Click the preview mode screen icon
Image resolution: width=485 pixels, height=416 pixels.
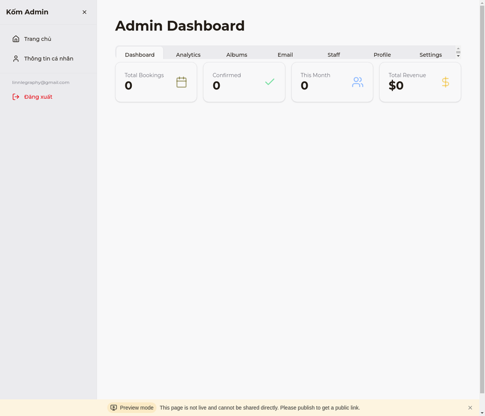click(113, 408)
